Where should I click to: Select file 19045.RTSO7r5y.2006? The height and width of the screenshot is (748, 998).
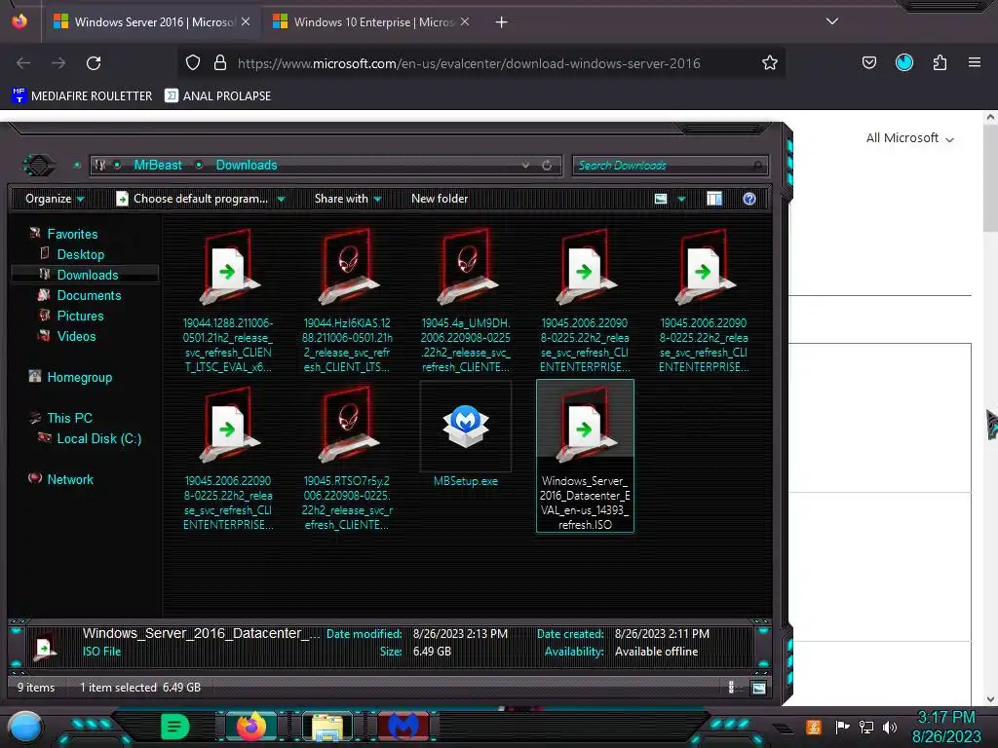point(347,458)
